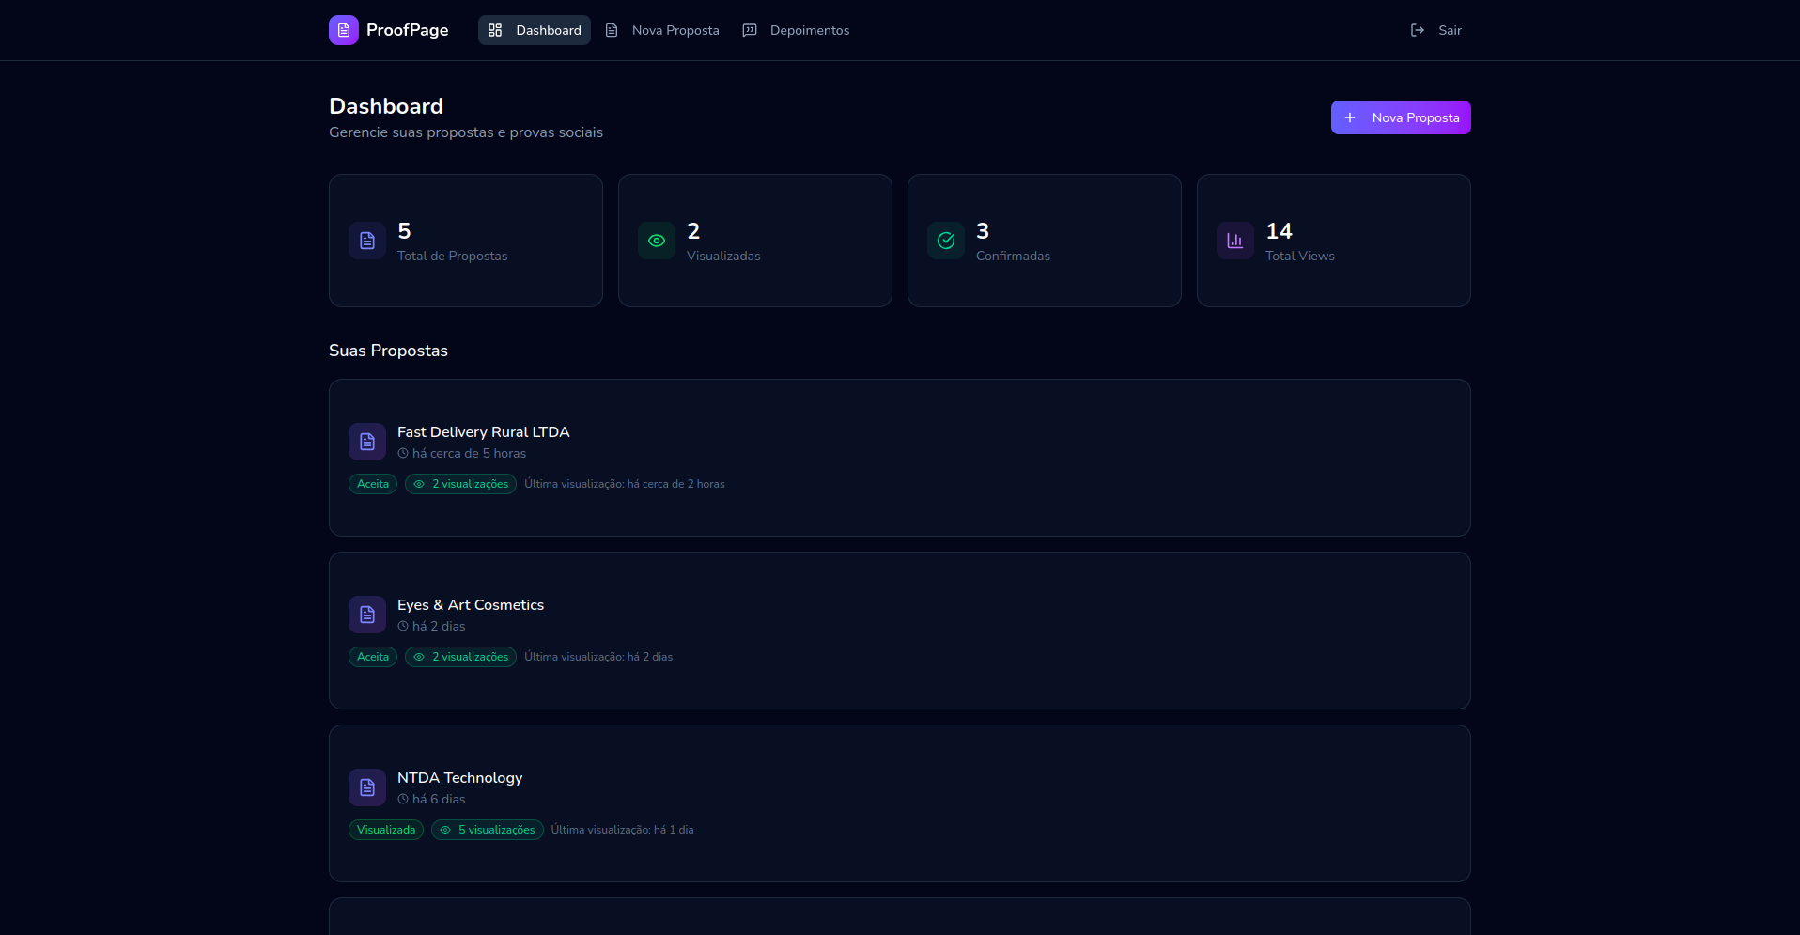Go to Nova Proposta in the top menu

662,30
